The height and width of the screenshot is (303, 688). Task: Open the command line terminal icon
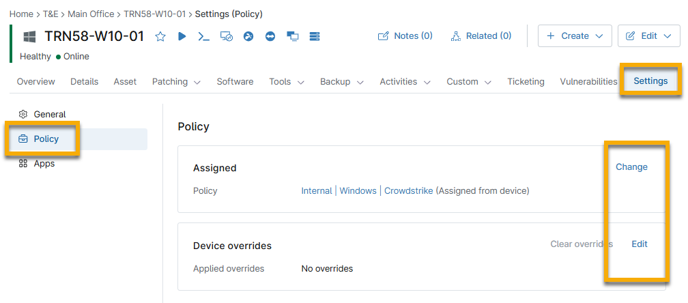tap(203, 36)
